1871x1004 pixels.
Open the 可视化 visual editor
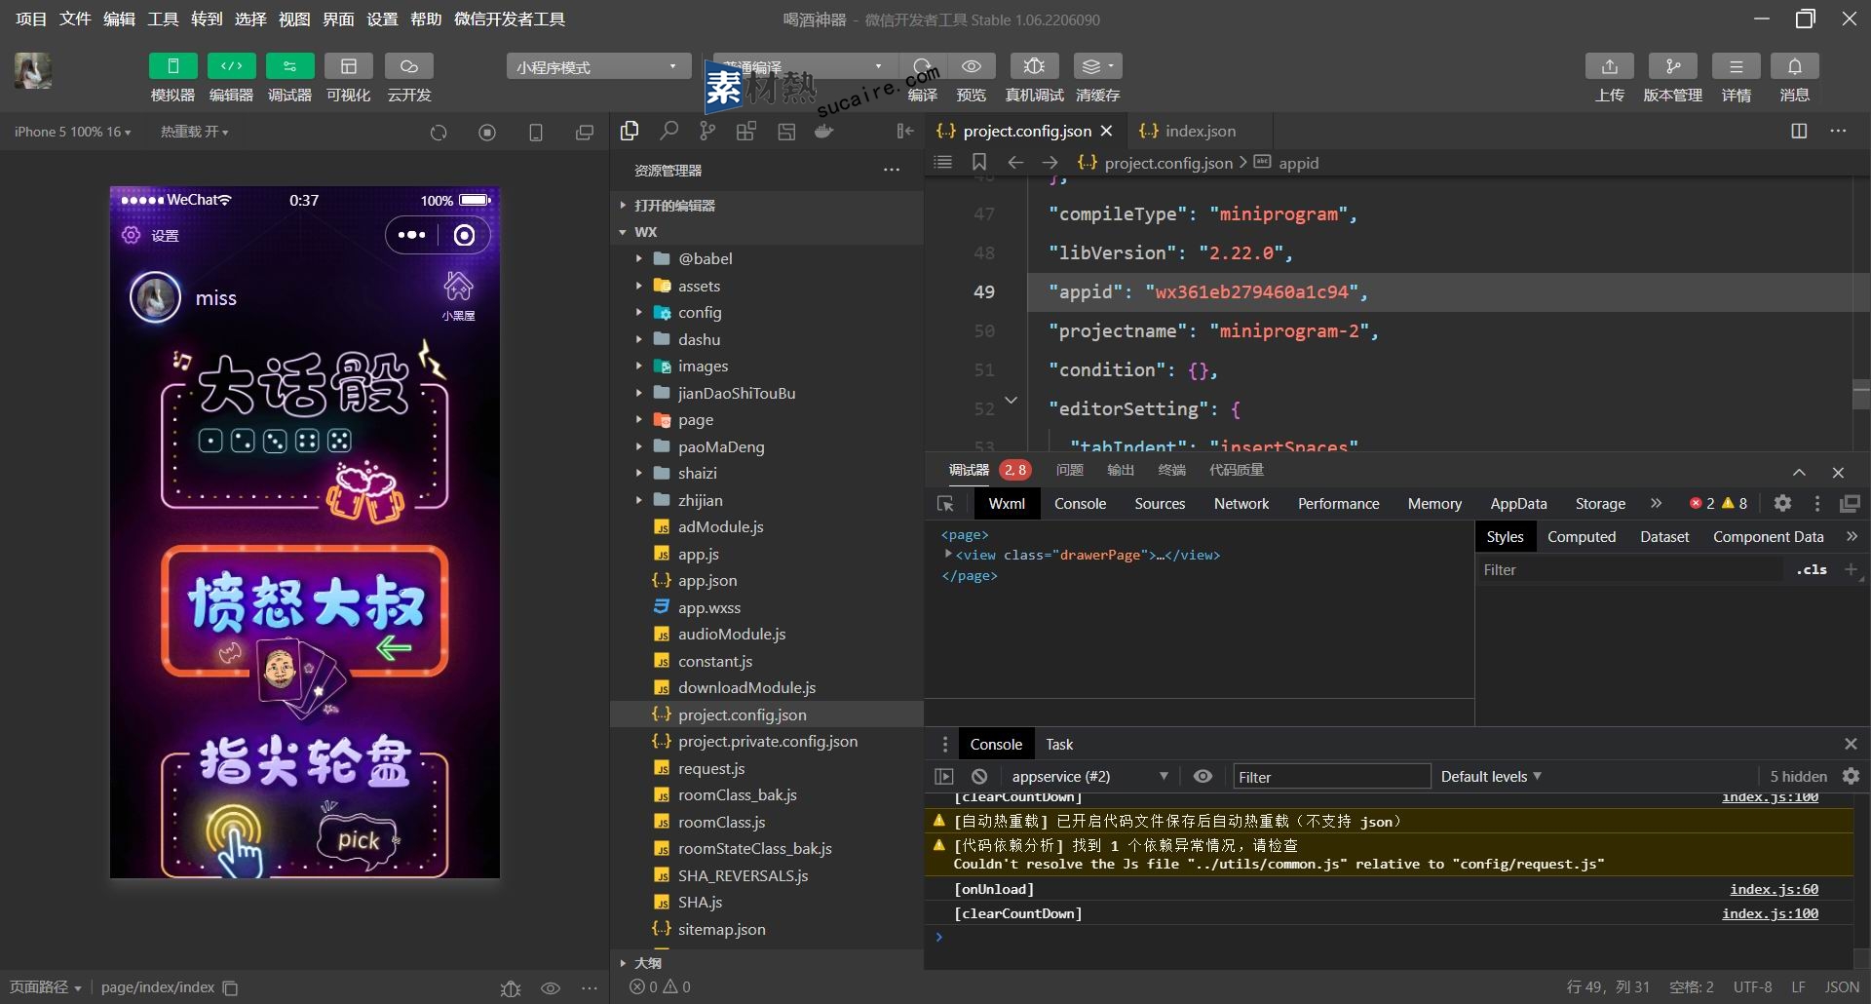pos(348,66)
